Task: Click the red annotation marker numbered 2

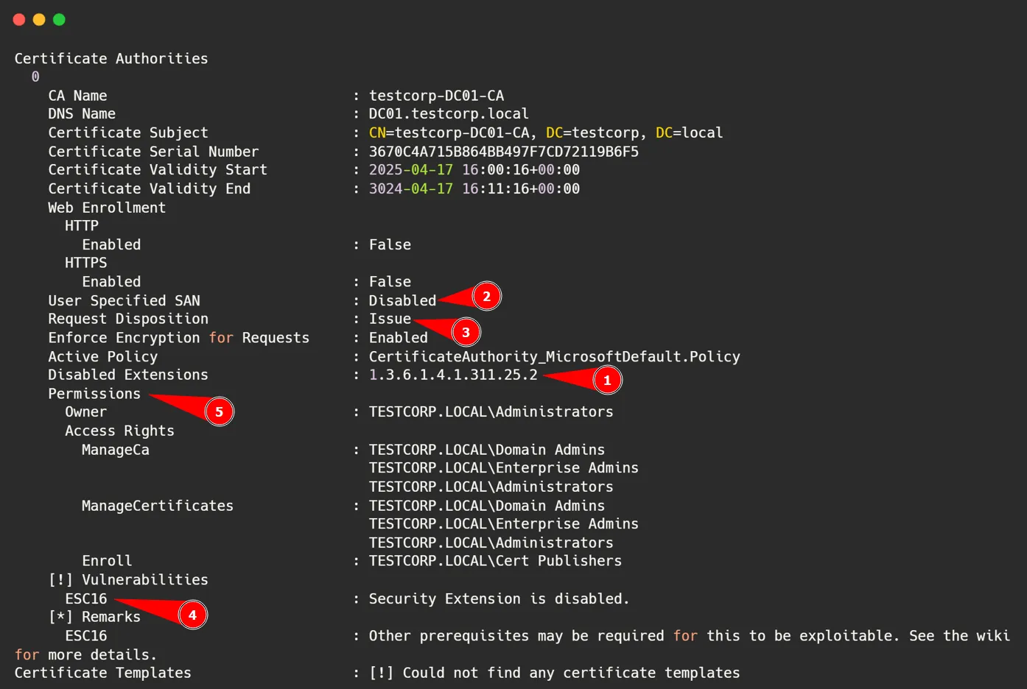Action: 486,297
